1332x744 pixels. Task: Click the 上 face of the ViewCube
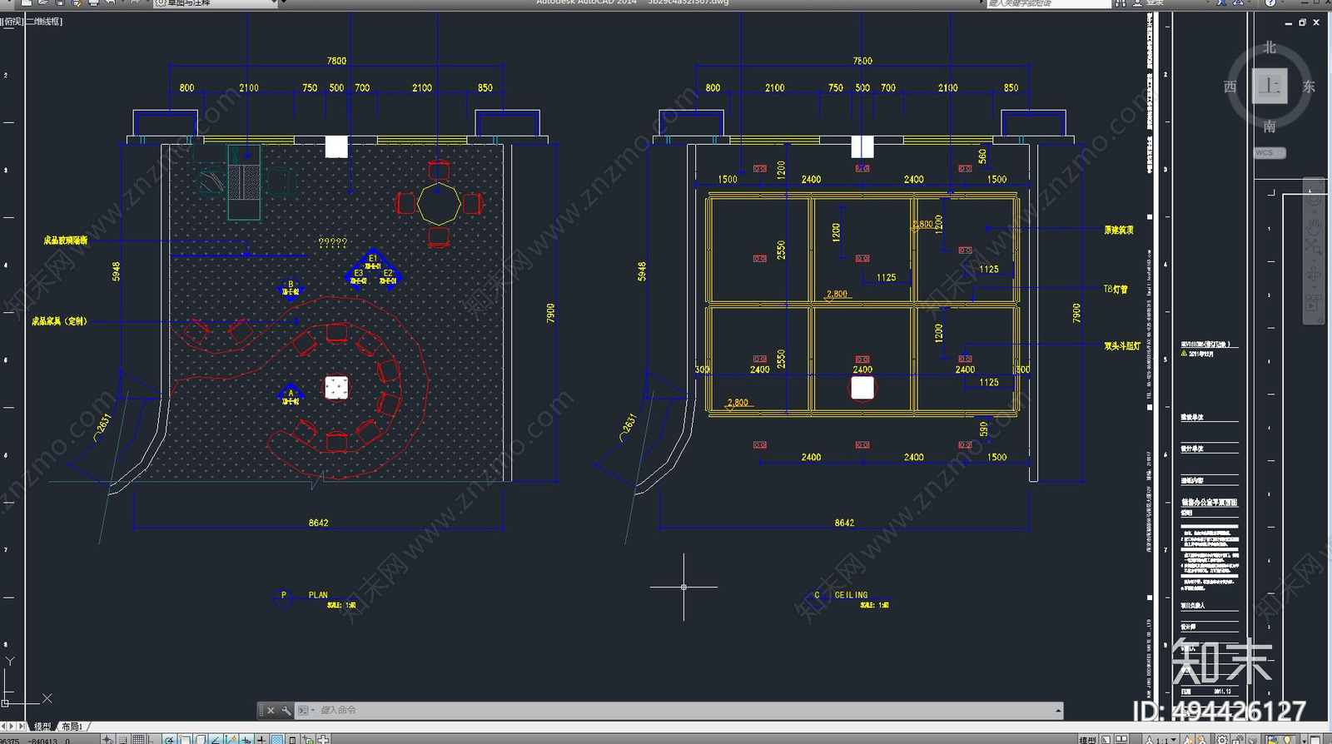[1270, 86]
